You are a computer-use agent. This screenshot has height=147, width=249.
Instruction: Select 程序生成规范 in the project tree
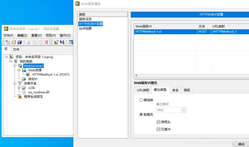(33, 97)
